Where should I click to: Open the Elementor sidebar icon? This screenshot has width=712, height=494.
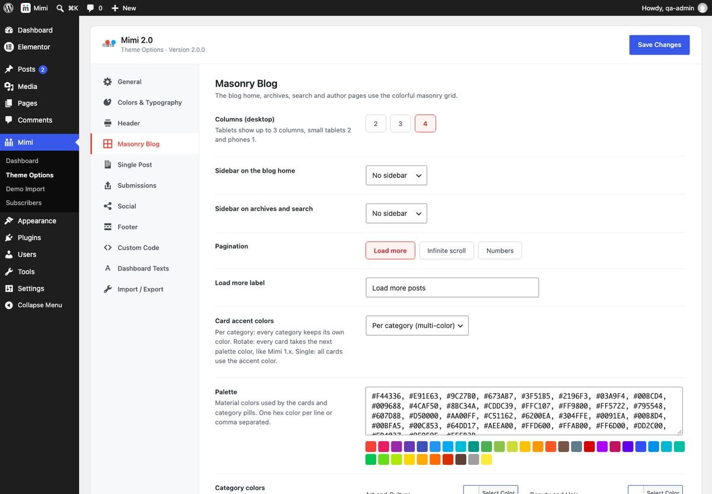click(9, 47)
